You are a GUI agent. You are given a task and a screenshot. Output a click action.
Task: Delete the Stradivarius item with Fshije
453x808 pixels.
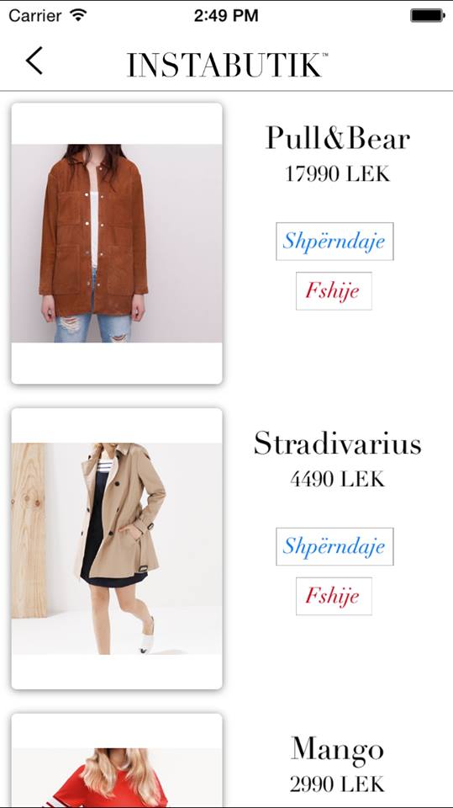tap(334, 596)
